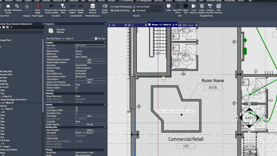Open the Scope Shopper tool
The image size is (277, 156).
pyautogui.click(x=202, y=9)
